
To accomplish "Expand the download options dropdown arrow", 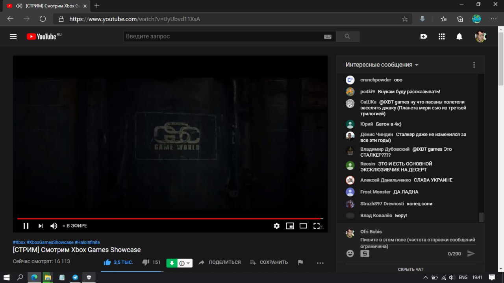I will tap(188, 263).
